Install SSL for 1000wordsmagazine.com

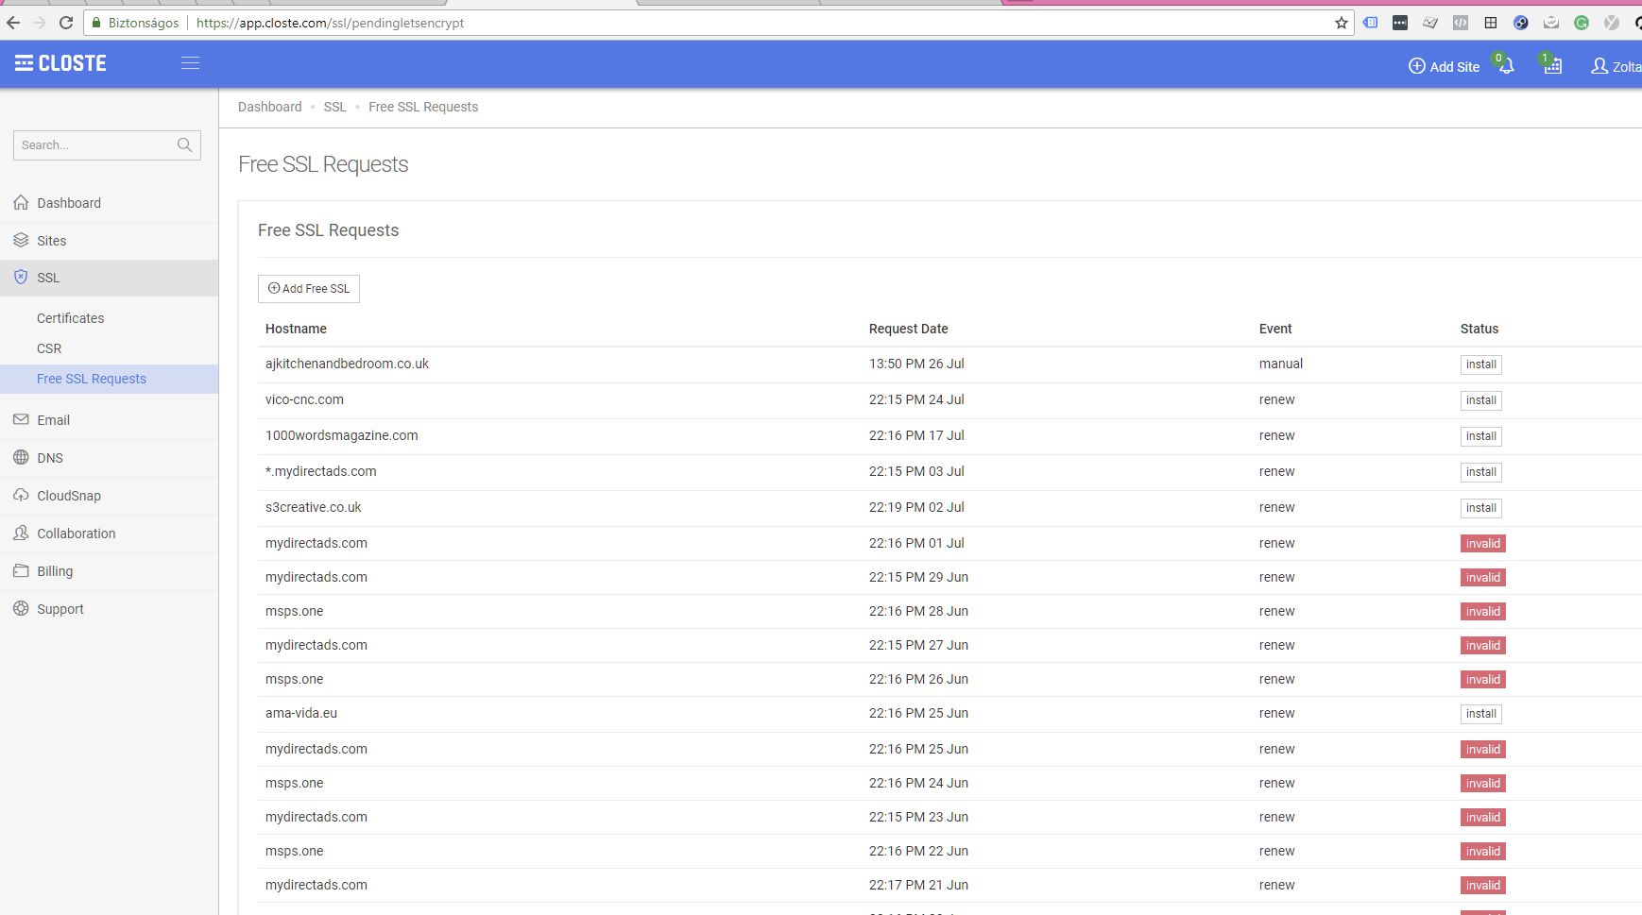[1480, 436]
